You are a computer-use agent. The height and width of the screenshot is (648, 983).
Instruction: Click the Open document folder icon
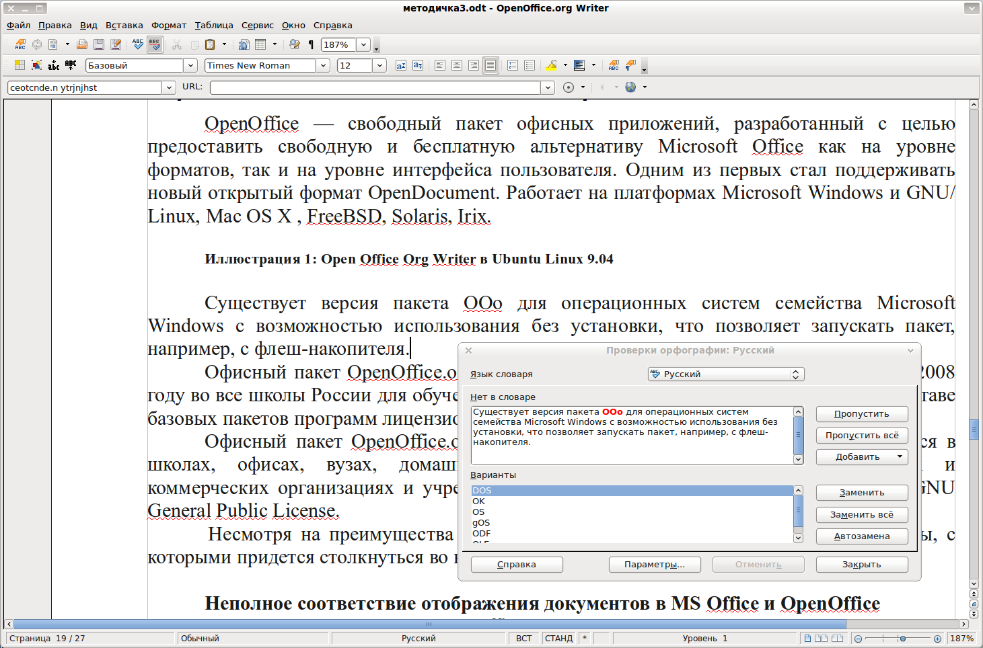point(81,44)
